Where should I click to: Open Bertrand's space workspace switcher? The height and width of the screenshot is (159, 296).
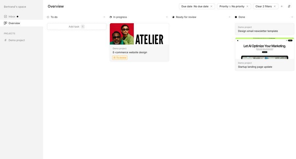[x=15, y=7]
